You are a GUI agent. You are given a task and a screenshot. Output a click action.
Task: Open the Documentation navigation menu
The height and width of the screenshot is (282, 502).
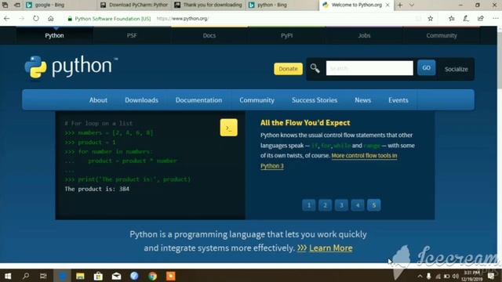click(x=198, y=100)
